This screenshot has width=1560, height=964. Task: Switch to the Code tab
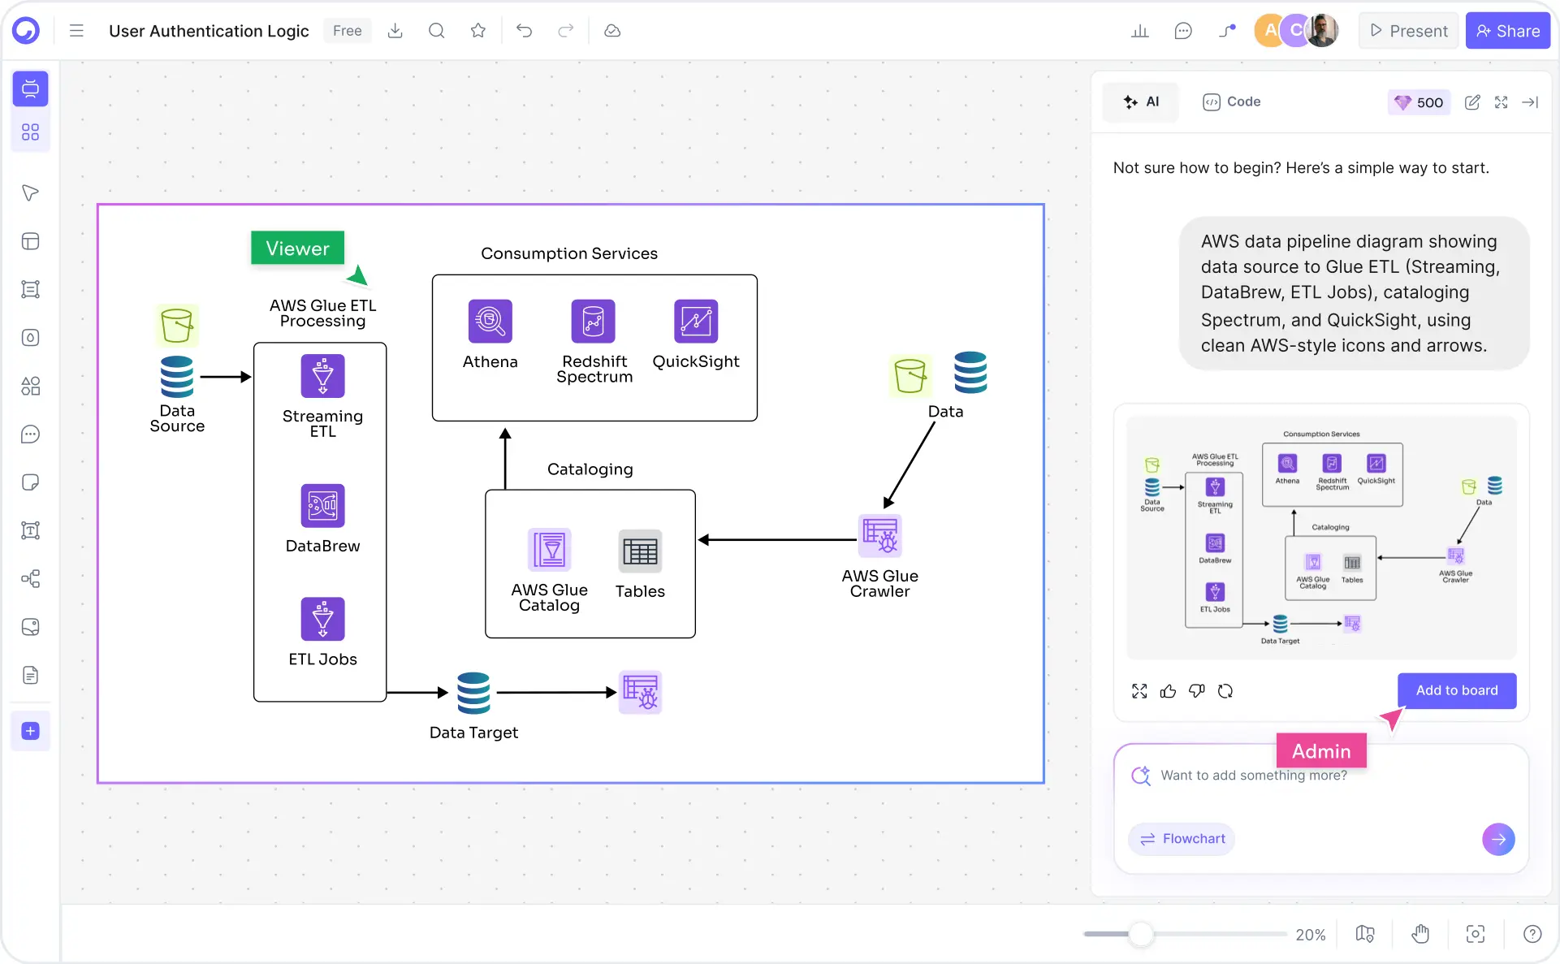pos(1231,102)
